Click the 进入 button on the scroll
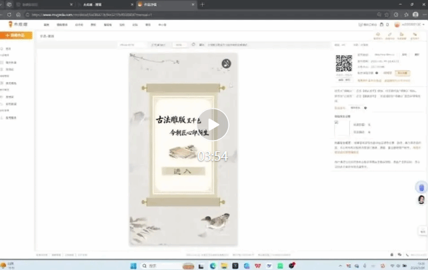 click(x=183, y=171)
